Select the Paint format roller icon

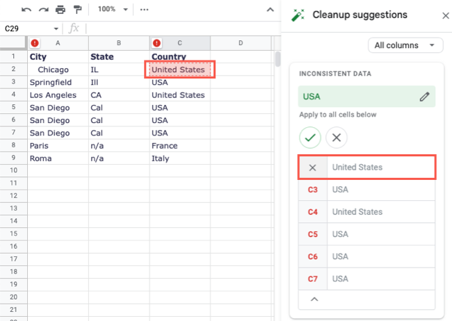[76, 10]
